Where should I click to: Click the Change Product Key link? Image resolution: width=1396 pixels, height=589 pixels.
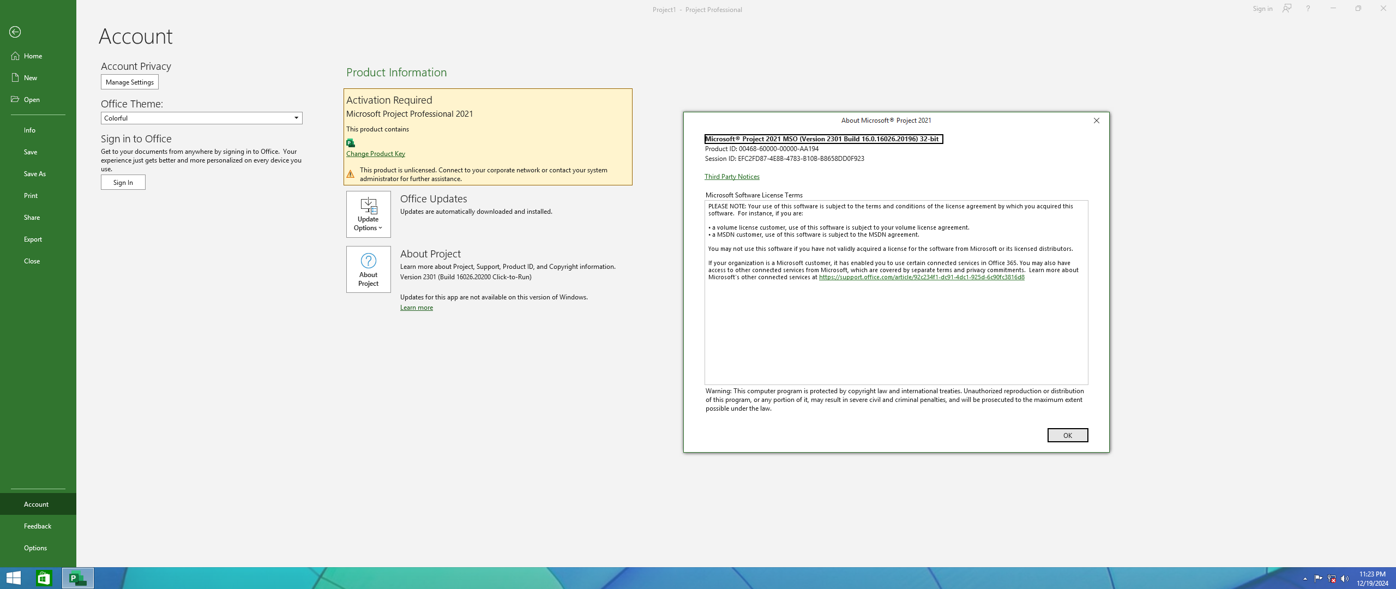click(x=376, y=154)
